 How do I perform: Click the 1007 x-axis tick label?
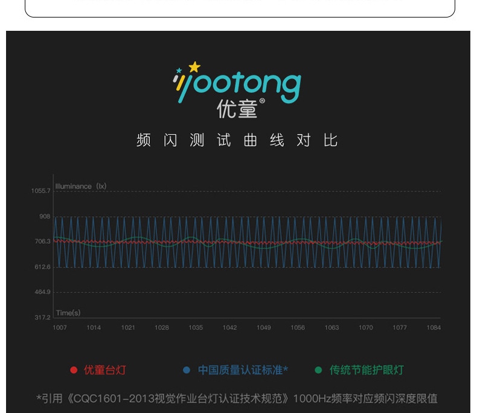pos(60,327)
